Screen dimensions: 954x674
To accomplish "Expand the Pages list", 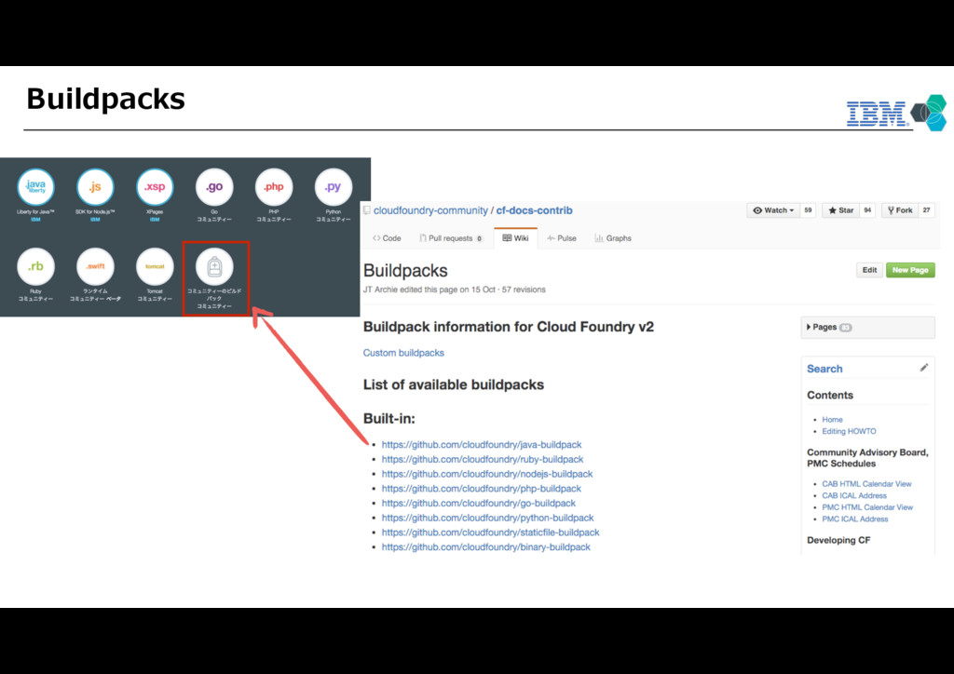I will 867,327.
